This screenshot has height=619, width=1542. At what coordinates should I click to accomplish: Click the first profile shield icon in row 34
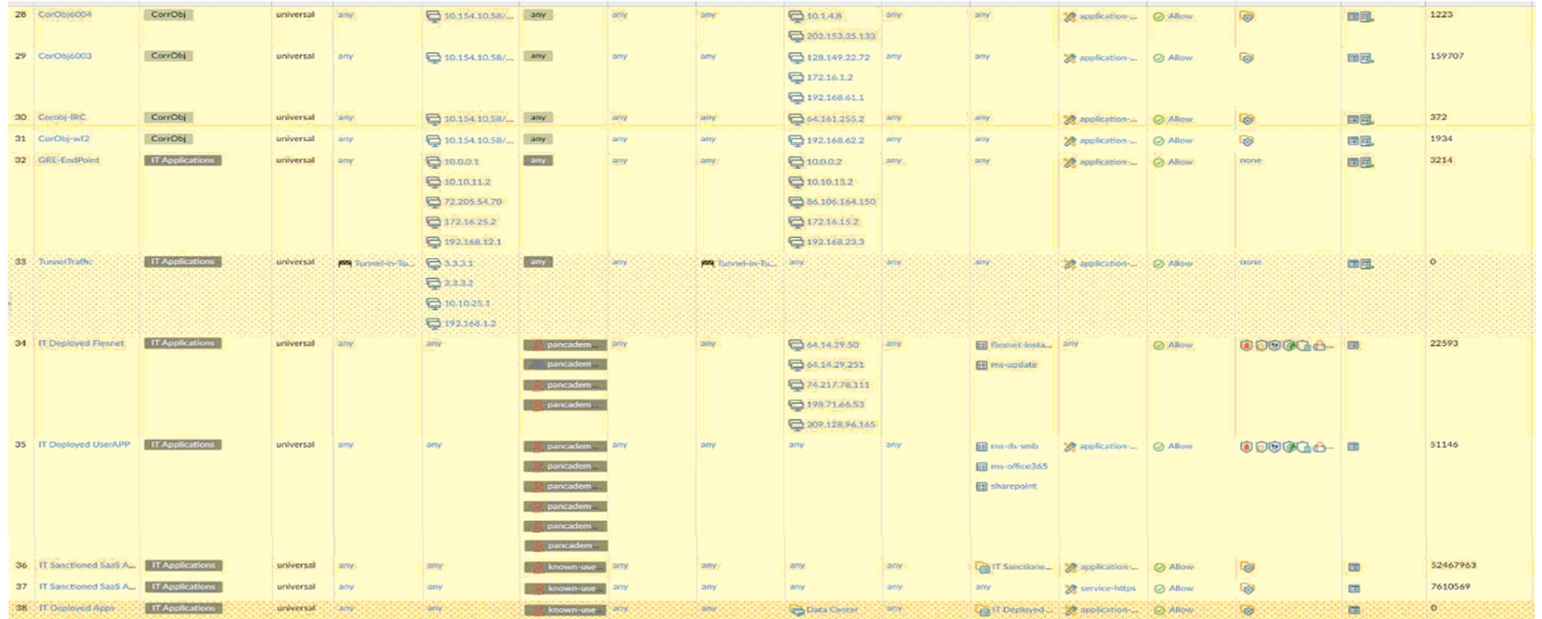tap(1246, 345)
